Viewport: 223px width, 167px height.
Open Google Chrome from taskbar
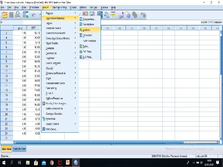pos(52,163)
